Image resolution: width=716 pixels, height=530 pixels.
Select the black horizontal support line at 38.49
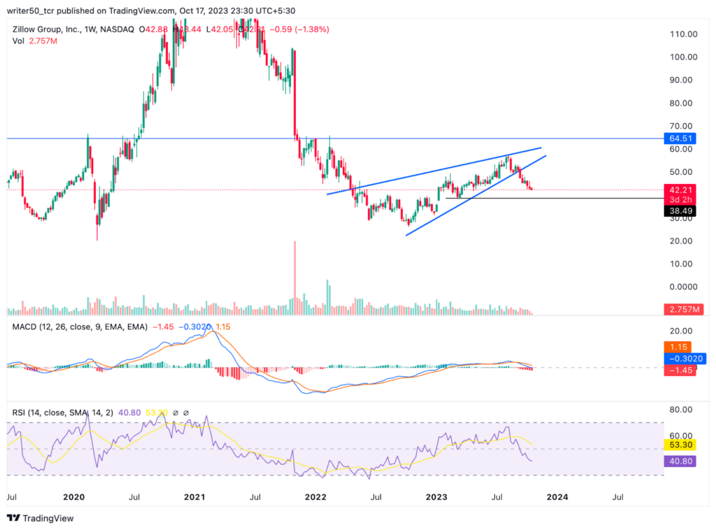tap(554, 198)
